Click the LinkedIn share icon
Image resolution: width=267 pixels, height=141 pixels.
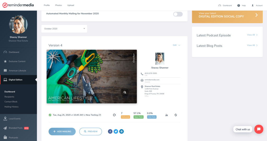[x=122, y=131]
